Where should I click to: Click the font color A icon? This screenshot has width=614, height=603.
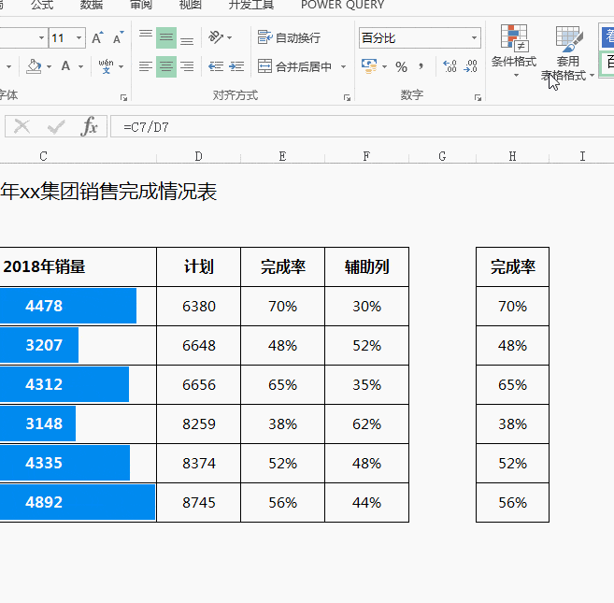tap(65, 66)
